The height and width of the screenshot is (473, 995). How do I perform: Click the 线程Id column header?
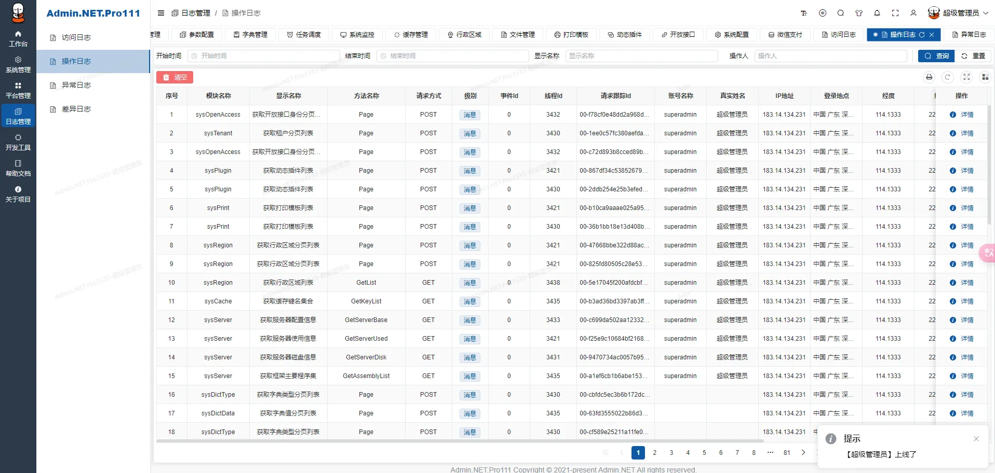point(554,96)
